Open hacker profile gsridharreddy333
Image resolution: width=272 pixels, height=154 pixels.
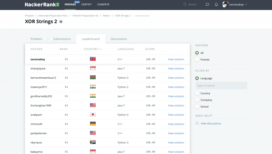(x=41, y=96)
